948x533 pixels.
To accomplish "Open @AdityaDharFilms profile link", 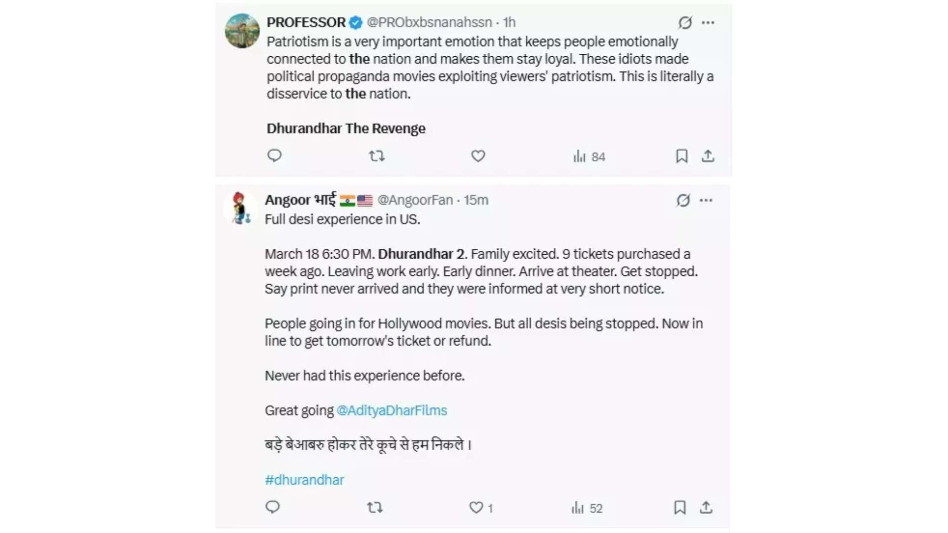I will pyautogui.click(x=392, y=410).
